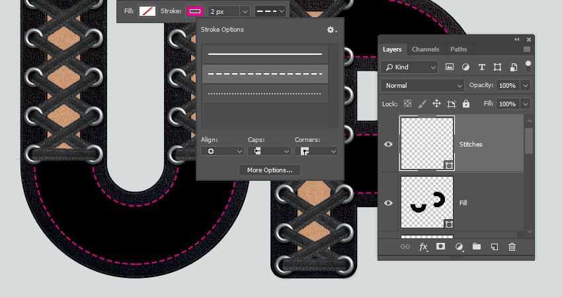Open the Align stroke dropdown

click(222, 151)
